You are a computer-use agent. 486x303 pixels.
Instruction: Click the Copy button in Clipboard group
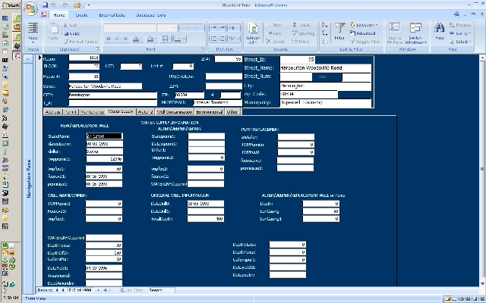[74, 33]
